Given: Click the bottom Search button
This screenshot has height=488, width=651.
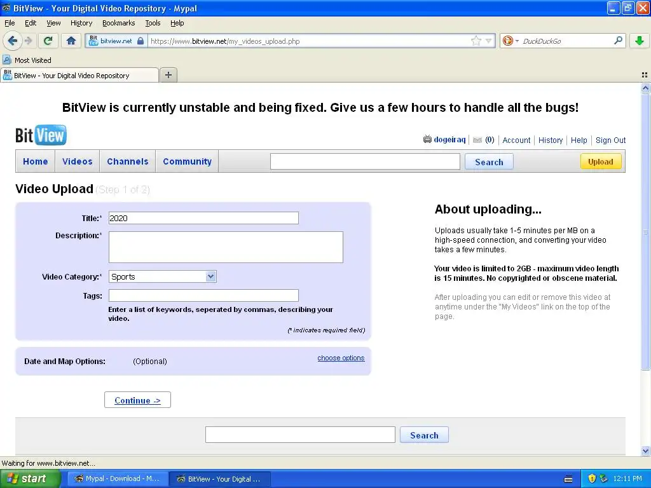Looking at the screenshot, I should click(x=424, y=435).
